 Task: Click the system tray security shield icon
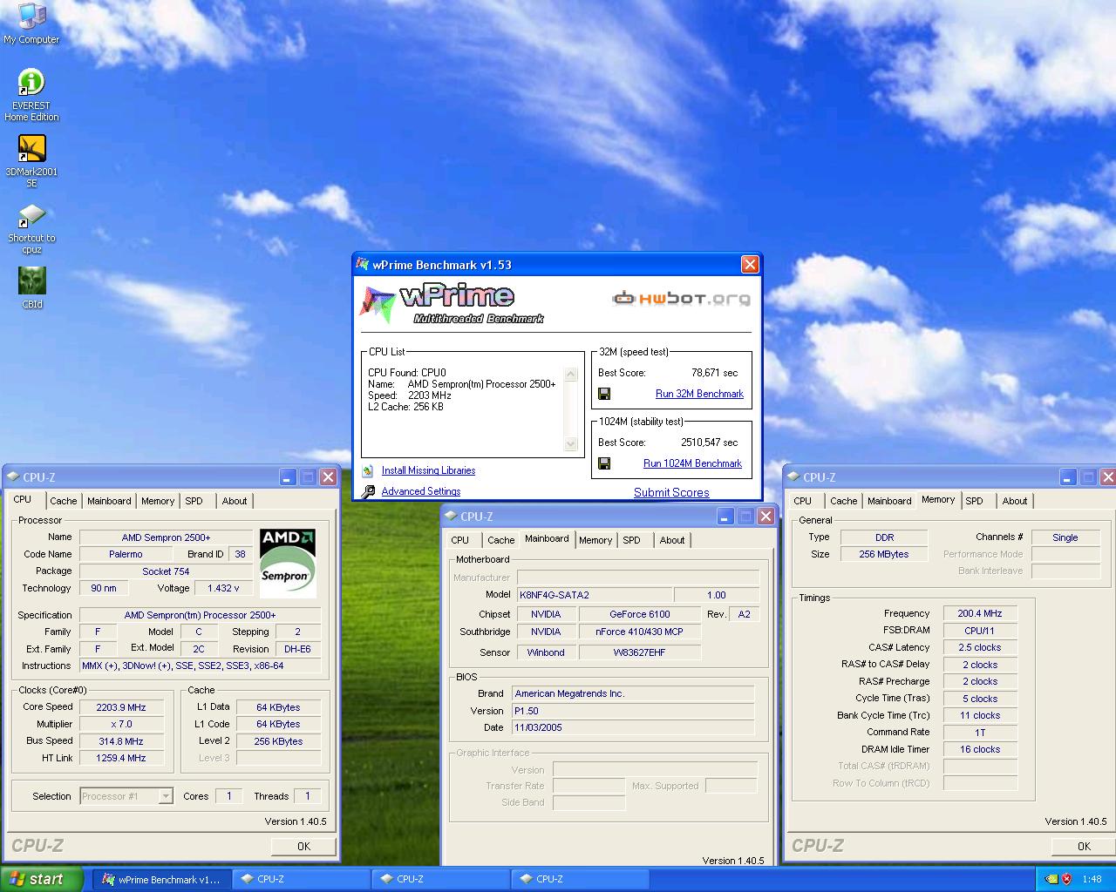pyautogui.click(x=1066, y=879)
